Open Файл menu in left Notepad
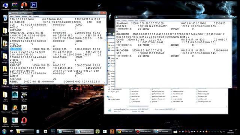 [x=12, y=16]
